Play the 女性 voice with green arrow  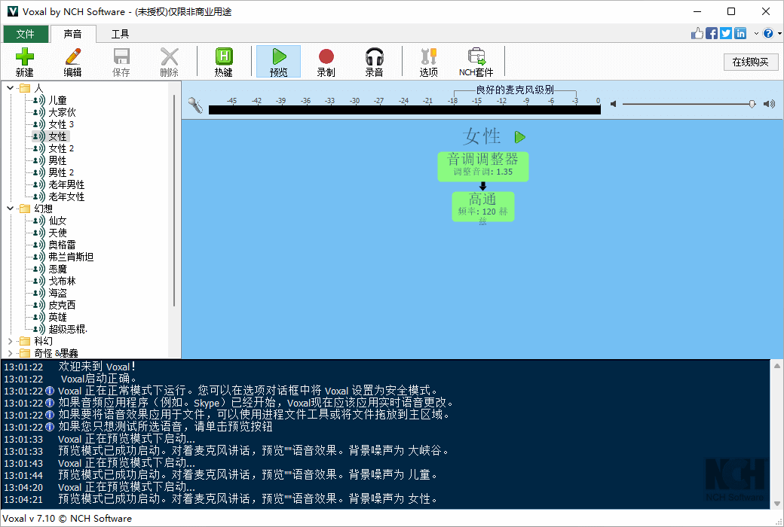520,137
